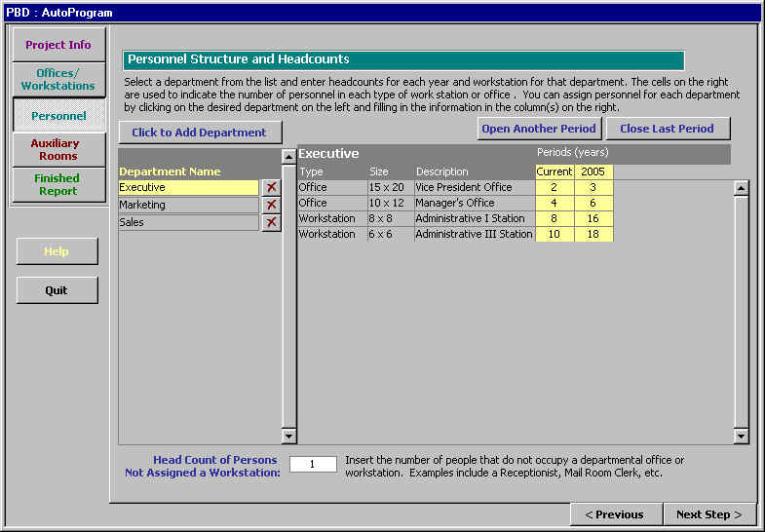The width and height of the screenshot is (765, 532).
Task: Click the red X beside Sales
Action: point(271,222)
